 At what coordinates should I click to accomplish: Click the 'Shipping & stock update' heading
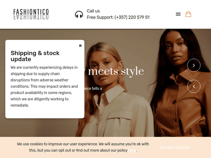pos(35,56)
